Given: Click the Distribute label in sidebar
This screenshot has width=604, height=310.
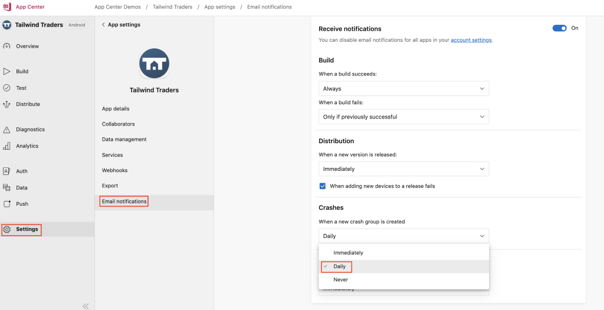Looking at the screenshot, I should (x=28, y=104).
